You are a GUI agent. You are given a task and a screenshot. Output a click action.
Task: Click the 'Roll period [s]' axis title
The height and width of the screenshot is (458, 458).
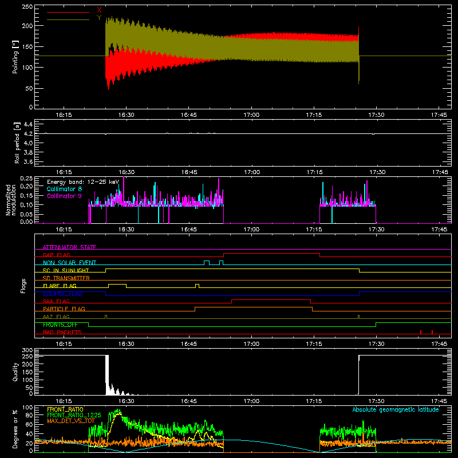pyautogui.click(x=17, y=143)
